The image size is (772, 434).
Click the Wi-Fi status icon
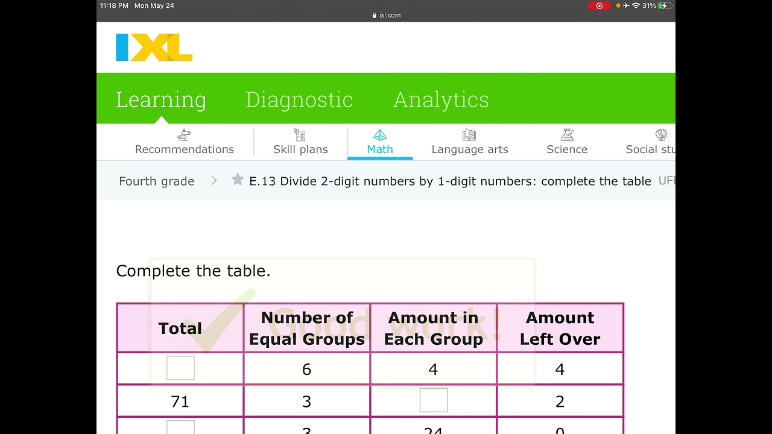coord(636,5)
